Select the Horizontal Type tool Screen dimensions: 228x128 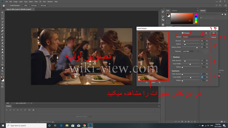point(2,58)
